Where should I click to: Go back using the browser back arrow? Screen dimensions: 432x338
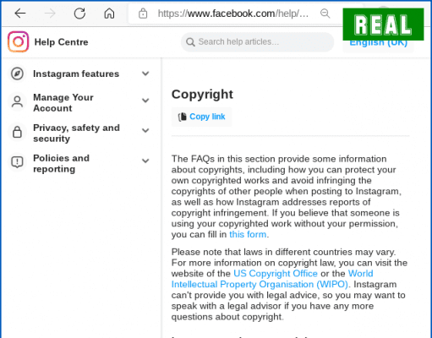click(x=20, y=14)
